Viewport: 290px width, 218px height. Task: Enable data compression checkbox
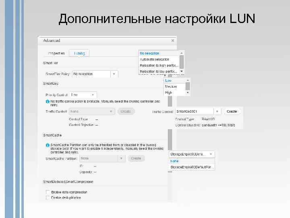click(48, 192)
